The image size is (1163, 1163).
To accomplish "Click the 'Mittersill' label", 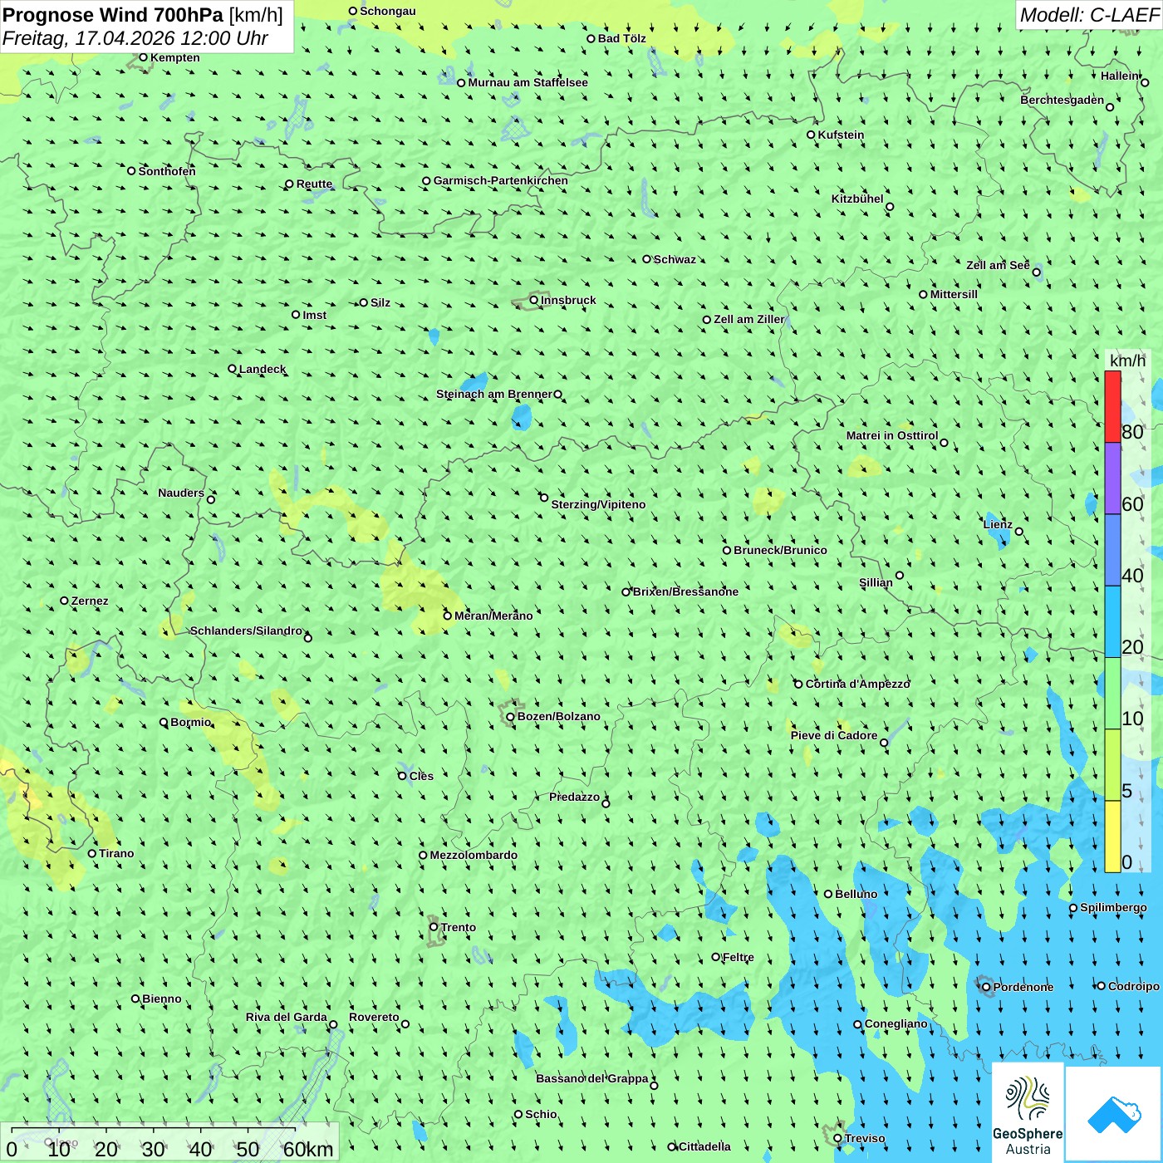I will (954, 294).
